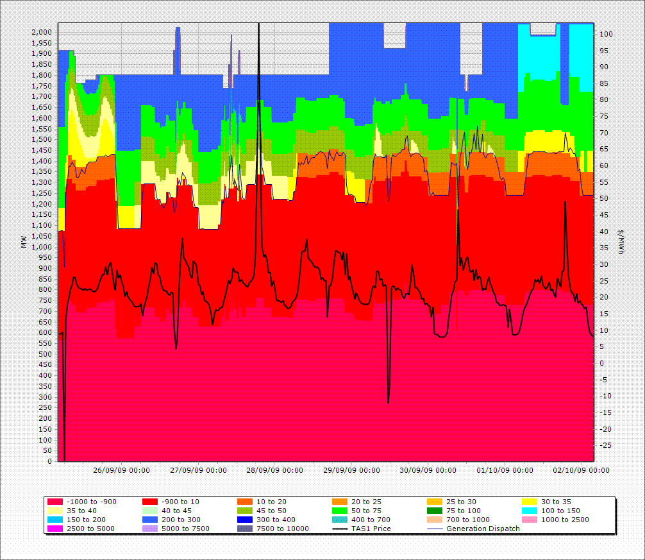645x560 pixels.
Task: Click the '7500 to 10000' legend text
Action: click(283, 529)
